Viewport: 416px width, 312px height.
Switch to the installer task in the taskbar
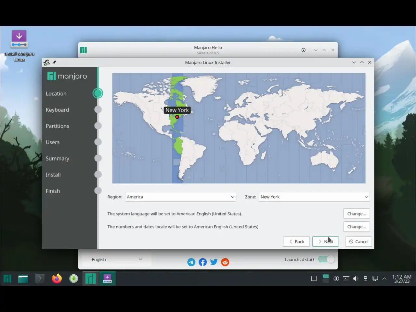(x=107, y=279)
